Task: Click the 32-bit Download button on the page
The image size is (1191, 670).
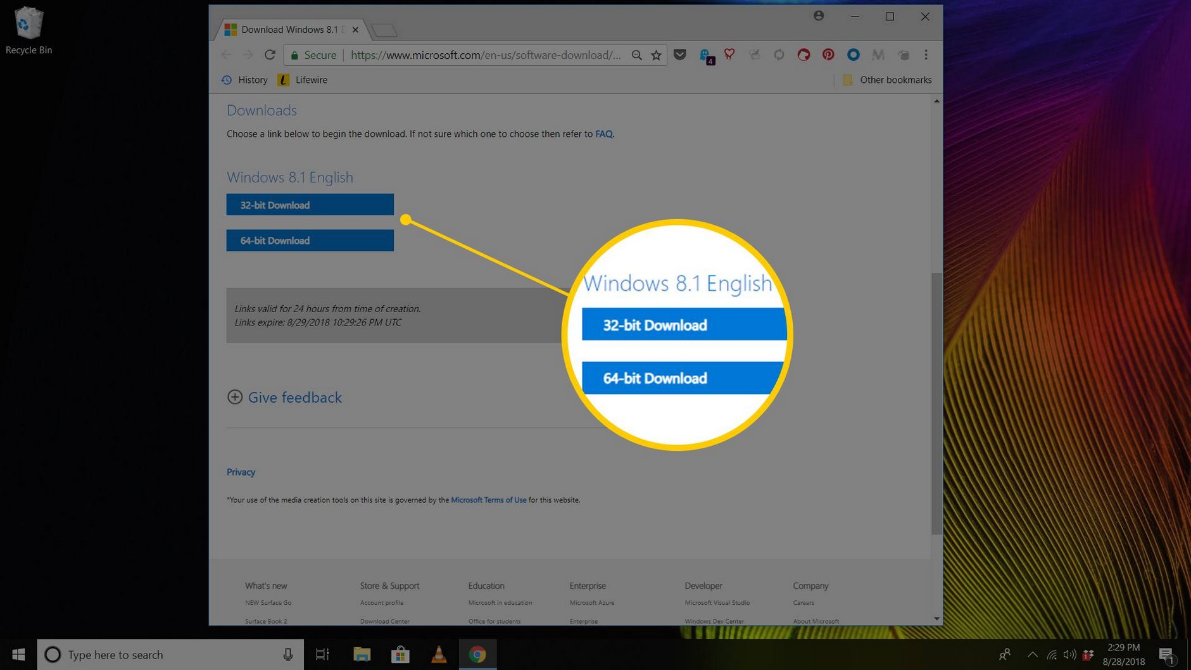Action: pyautogui.click(x=310, y=205)
